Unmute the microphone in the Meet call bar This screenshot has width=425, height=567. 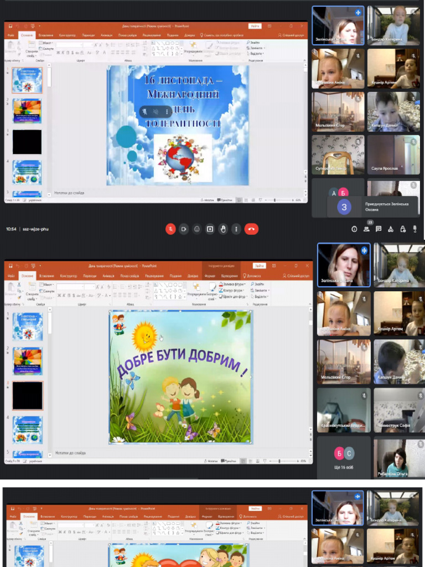point(171,229)
